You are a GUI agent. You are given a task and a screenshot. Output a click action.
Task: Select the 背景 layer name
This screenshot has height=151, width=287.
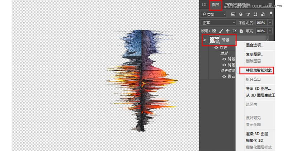(226, 40)
